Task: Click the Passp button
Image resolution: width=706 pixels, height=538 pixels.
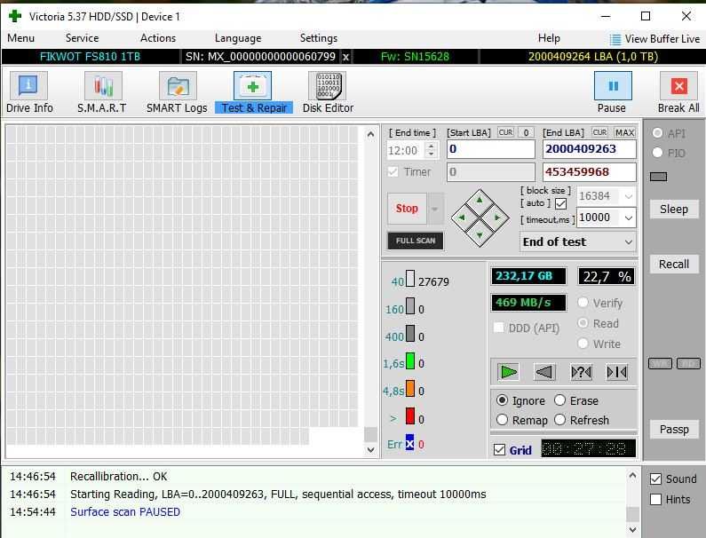Action: (x=673, y=429)
